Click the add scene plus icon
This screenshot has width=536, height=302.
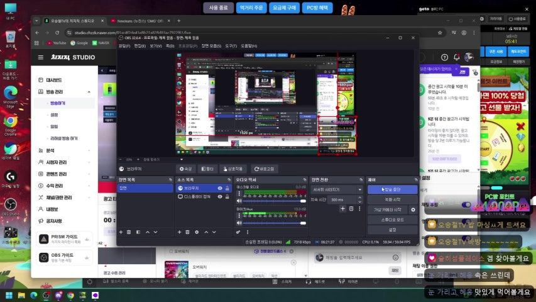coord(121,232)
